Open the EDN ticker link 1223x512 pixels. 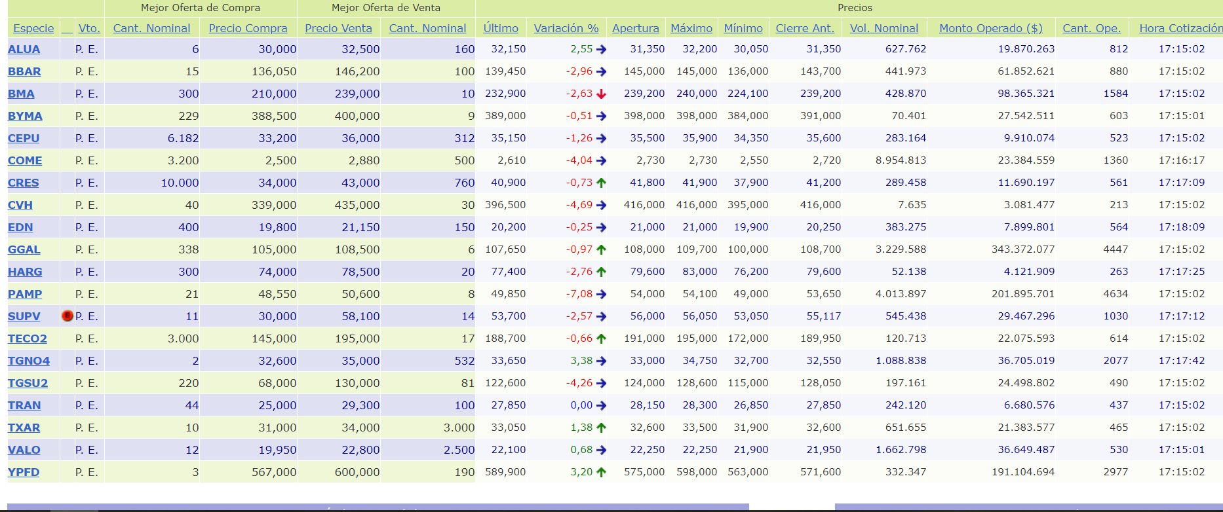(x=20, y=227)
